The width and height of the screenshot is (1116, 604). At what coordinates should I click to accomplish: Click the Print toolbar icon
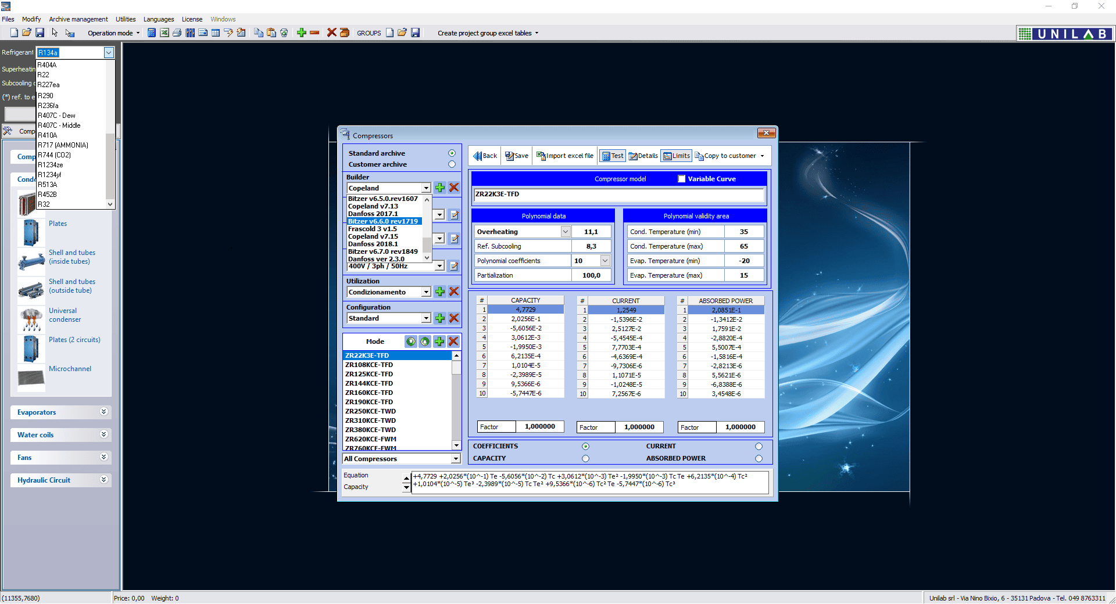pos(177,33)
